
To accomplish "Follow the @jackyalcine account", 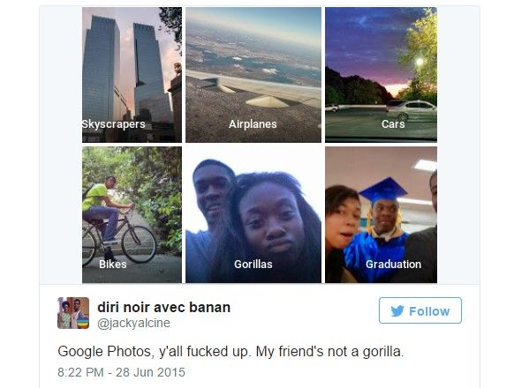I will tap(420, 310).
